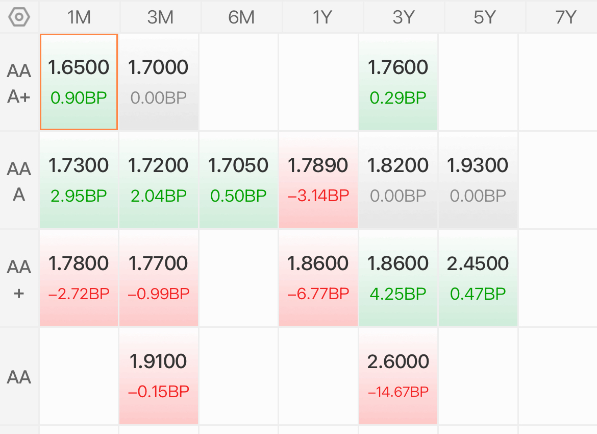Open the 2.6000 cell showing -14.67BP
This screenshot has height=434, width=597.
(x=398, y=376)
